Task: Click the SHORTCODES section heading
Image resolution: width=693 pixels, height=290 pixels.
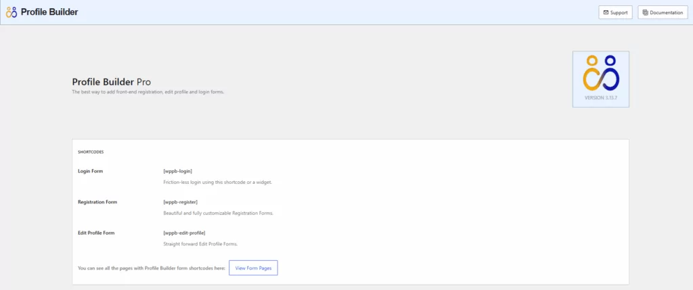Action: point(91,152)
